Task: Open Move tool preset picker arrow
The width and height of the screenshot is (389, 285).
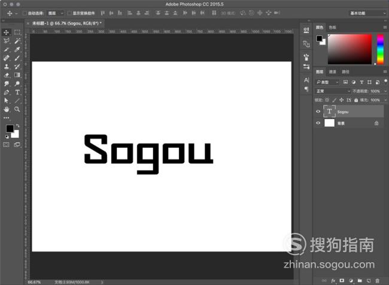Action: click(x=16, y=13)
